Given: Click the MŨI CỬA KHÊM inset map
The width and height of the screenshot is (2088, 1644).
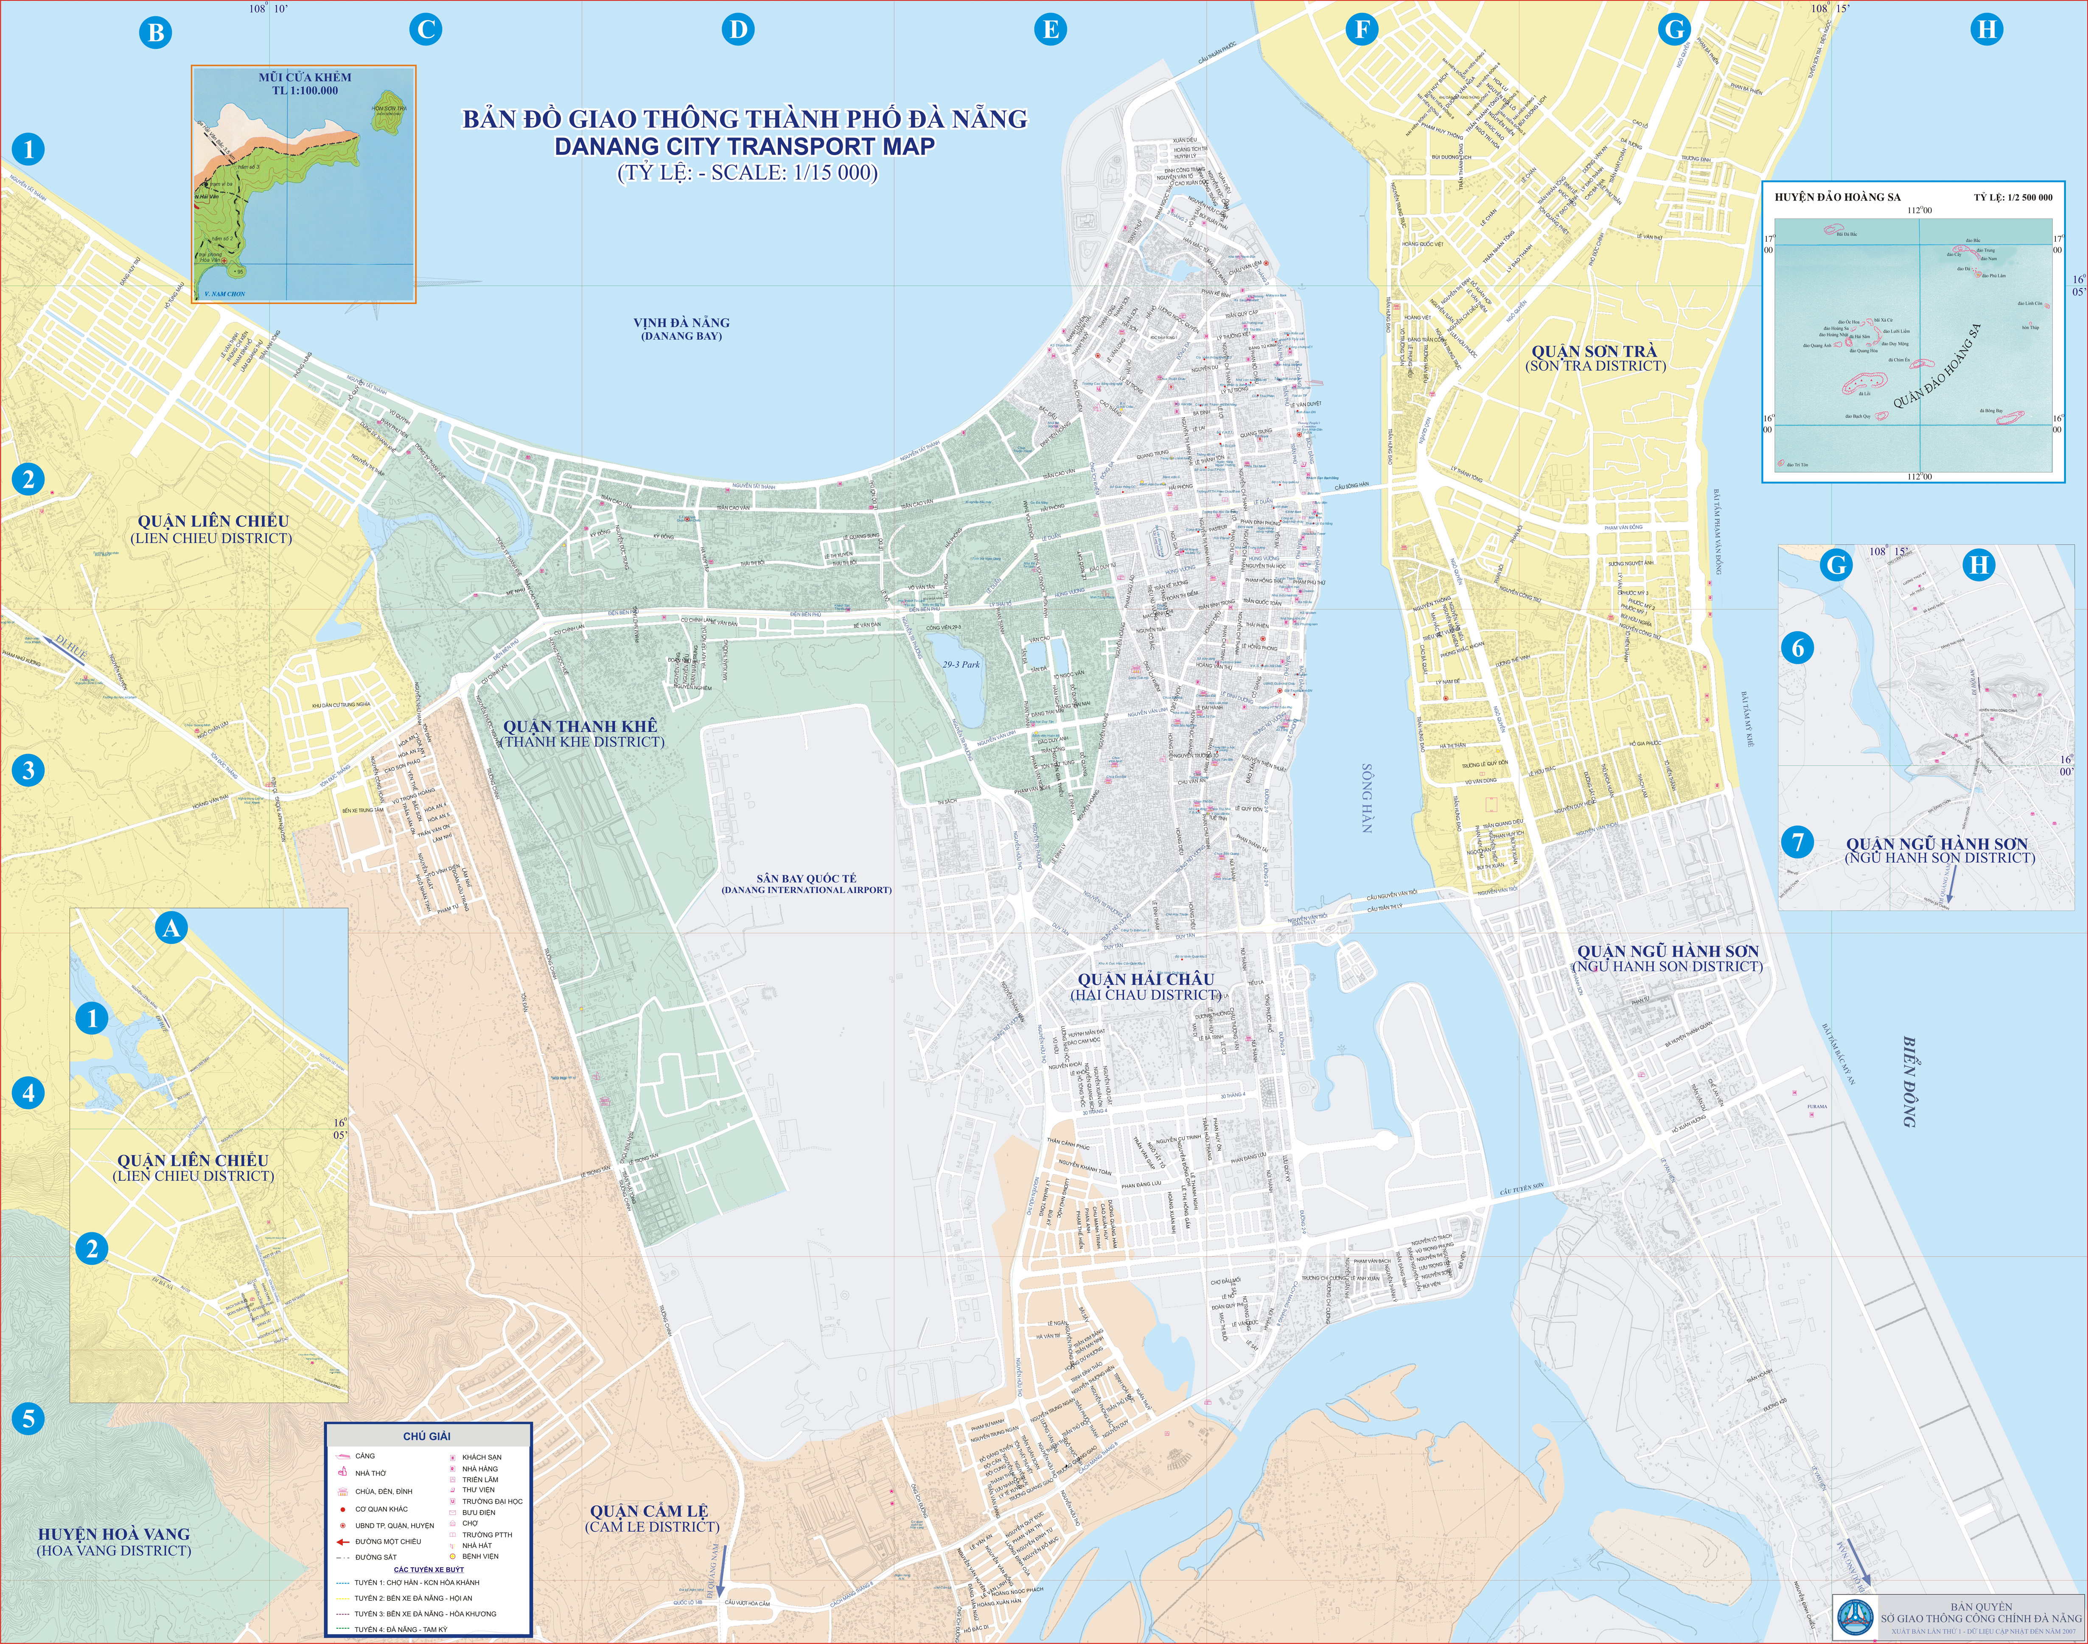Looking at the screenshot, I should pyautogui.click(x=304, y=185).
